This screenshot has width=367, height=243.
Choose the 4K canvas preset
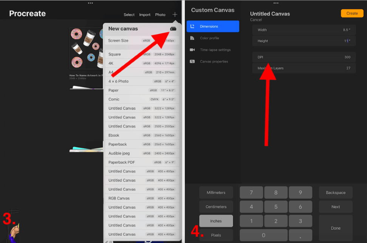(142, 63)
